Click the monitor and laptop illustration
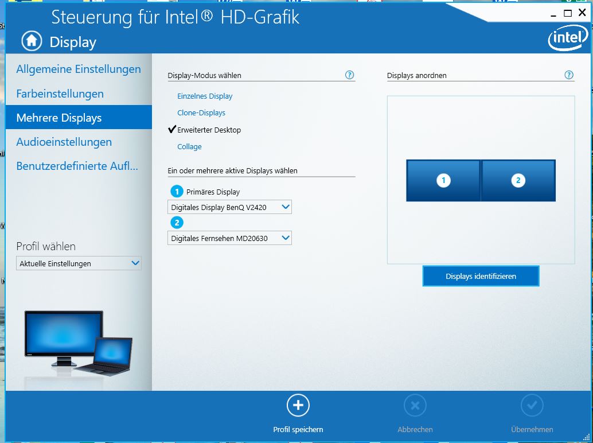 (79, 343)
